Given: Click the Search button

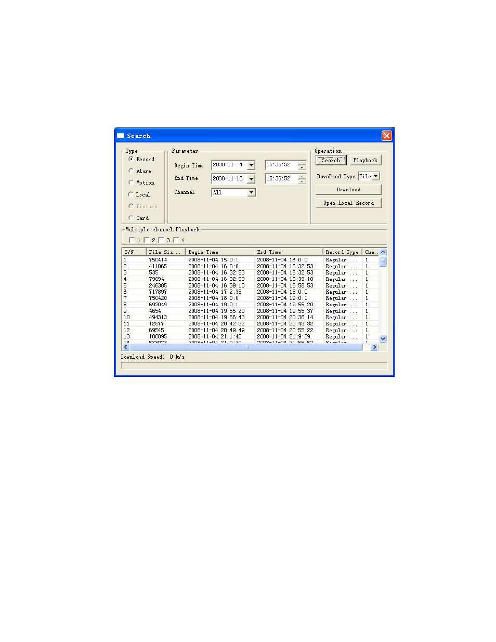Looking at the screenshot, I should click(x=331, y=160).
